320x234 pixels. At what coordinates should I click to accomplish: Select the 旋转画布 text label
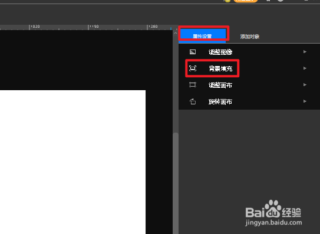click(220, 101)
